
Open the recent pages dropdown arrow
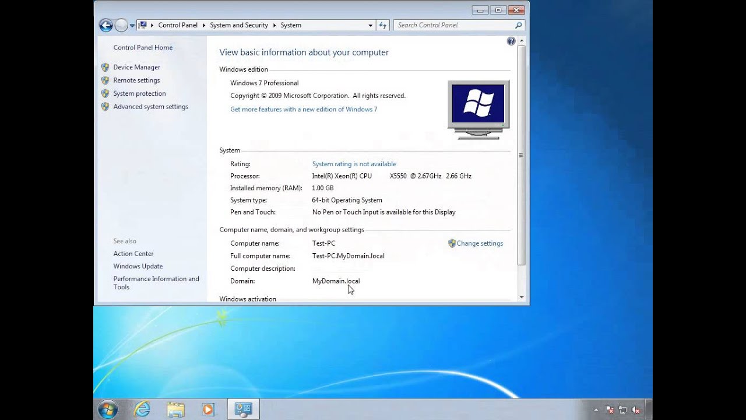coord(132,26)
